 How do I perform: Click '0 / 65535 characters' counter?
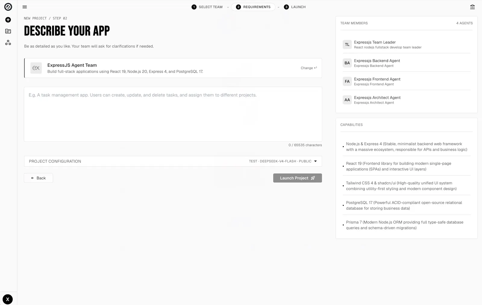tap(305, 145)
